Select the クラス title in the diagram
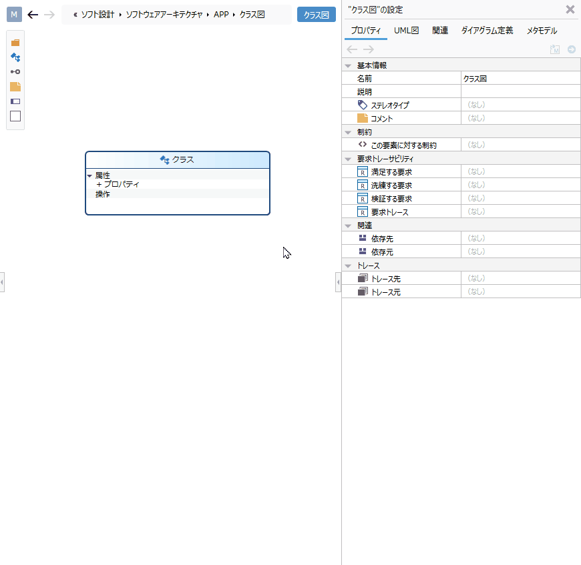 point(183,159)
